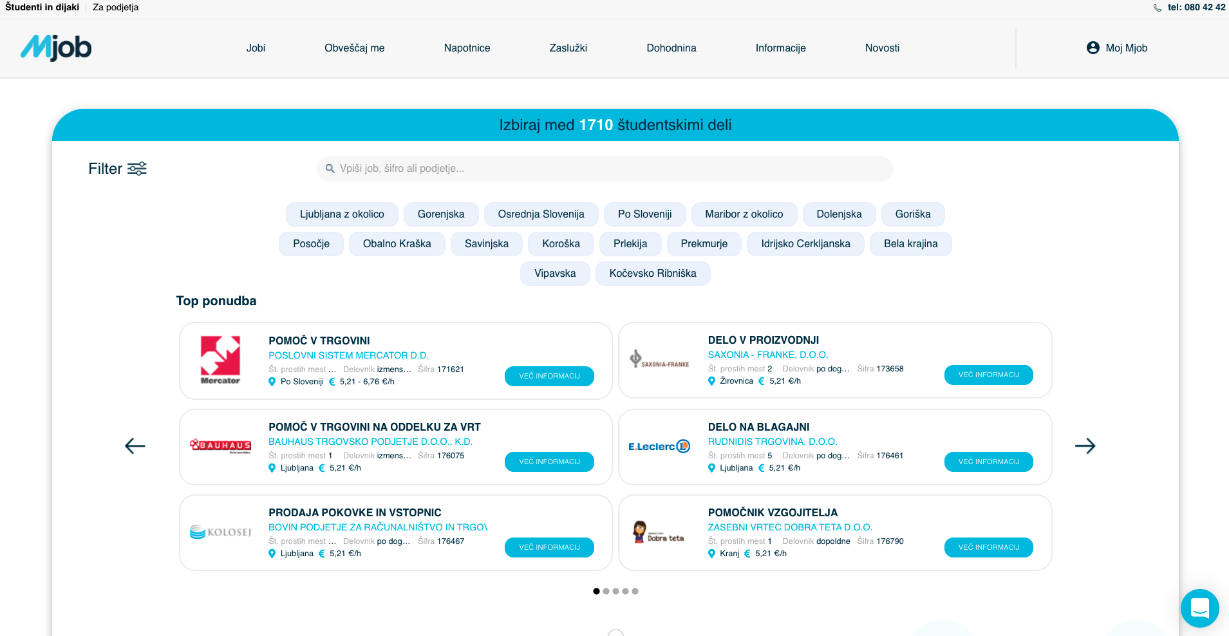Click Več informacij for Pomočnik vzgojitelja
Viewport: 1229px width, 636px height.
tap(988, 547)
